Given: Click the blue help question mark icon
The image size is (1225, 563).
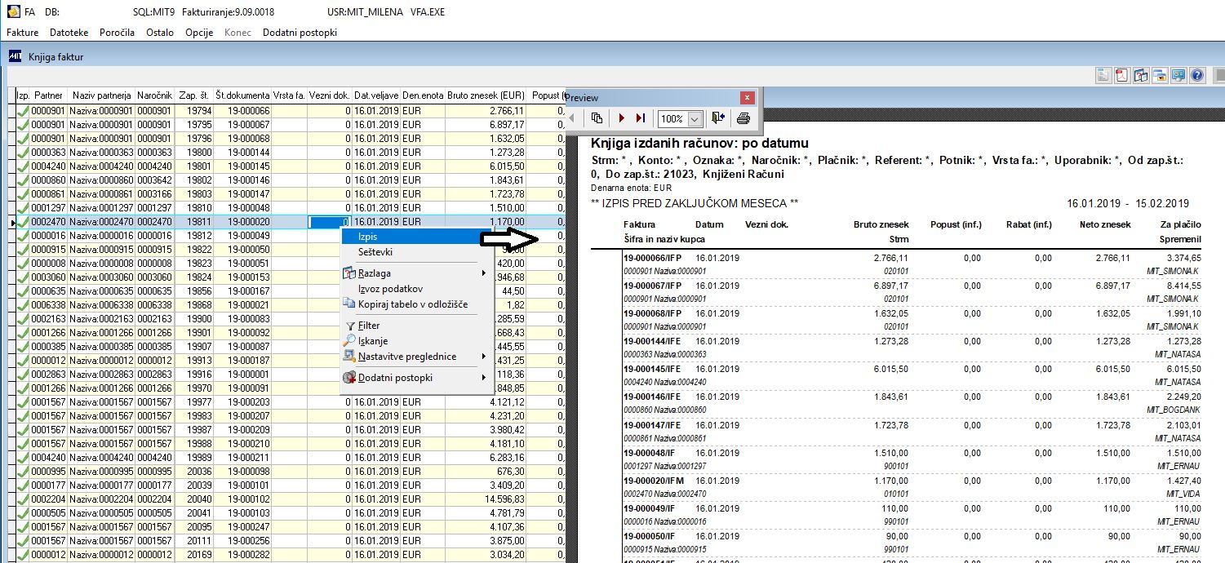Looking at the screenshot, I should [1197, 76].
